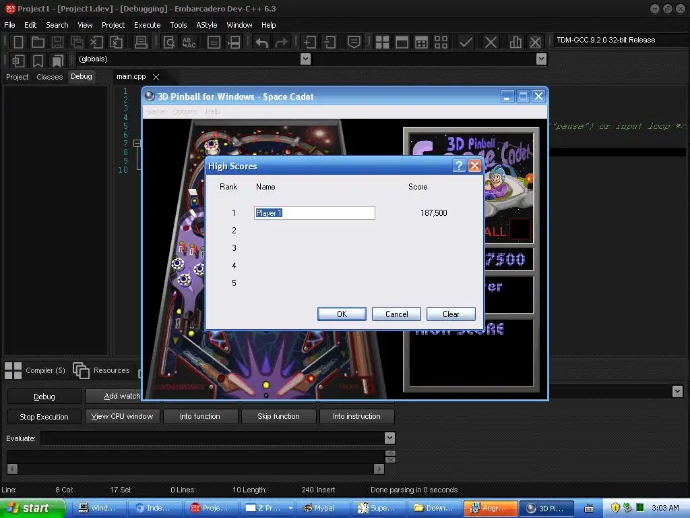Click the Delete profiling information icon
The image size is (690, 518).
(535, 42)
